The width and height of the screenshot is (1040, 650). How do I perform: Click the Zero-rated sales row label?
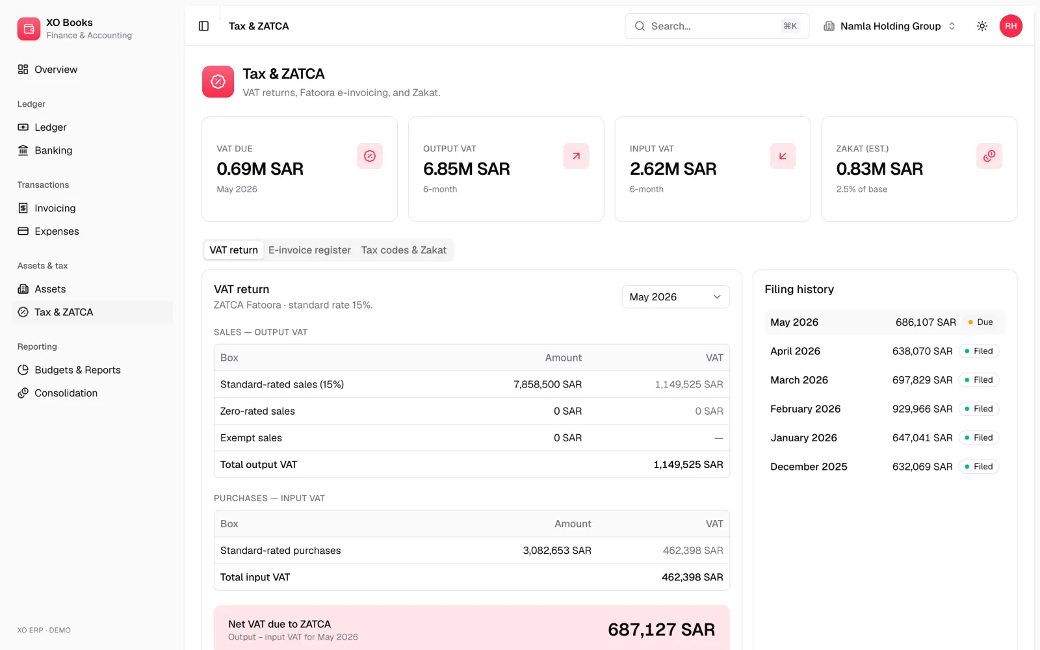coord(257,411)
